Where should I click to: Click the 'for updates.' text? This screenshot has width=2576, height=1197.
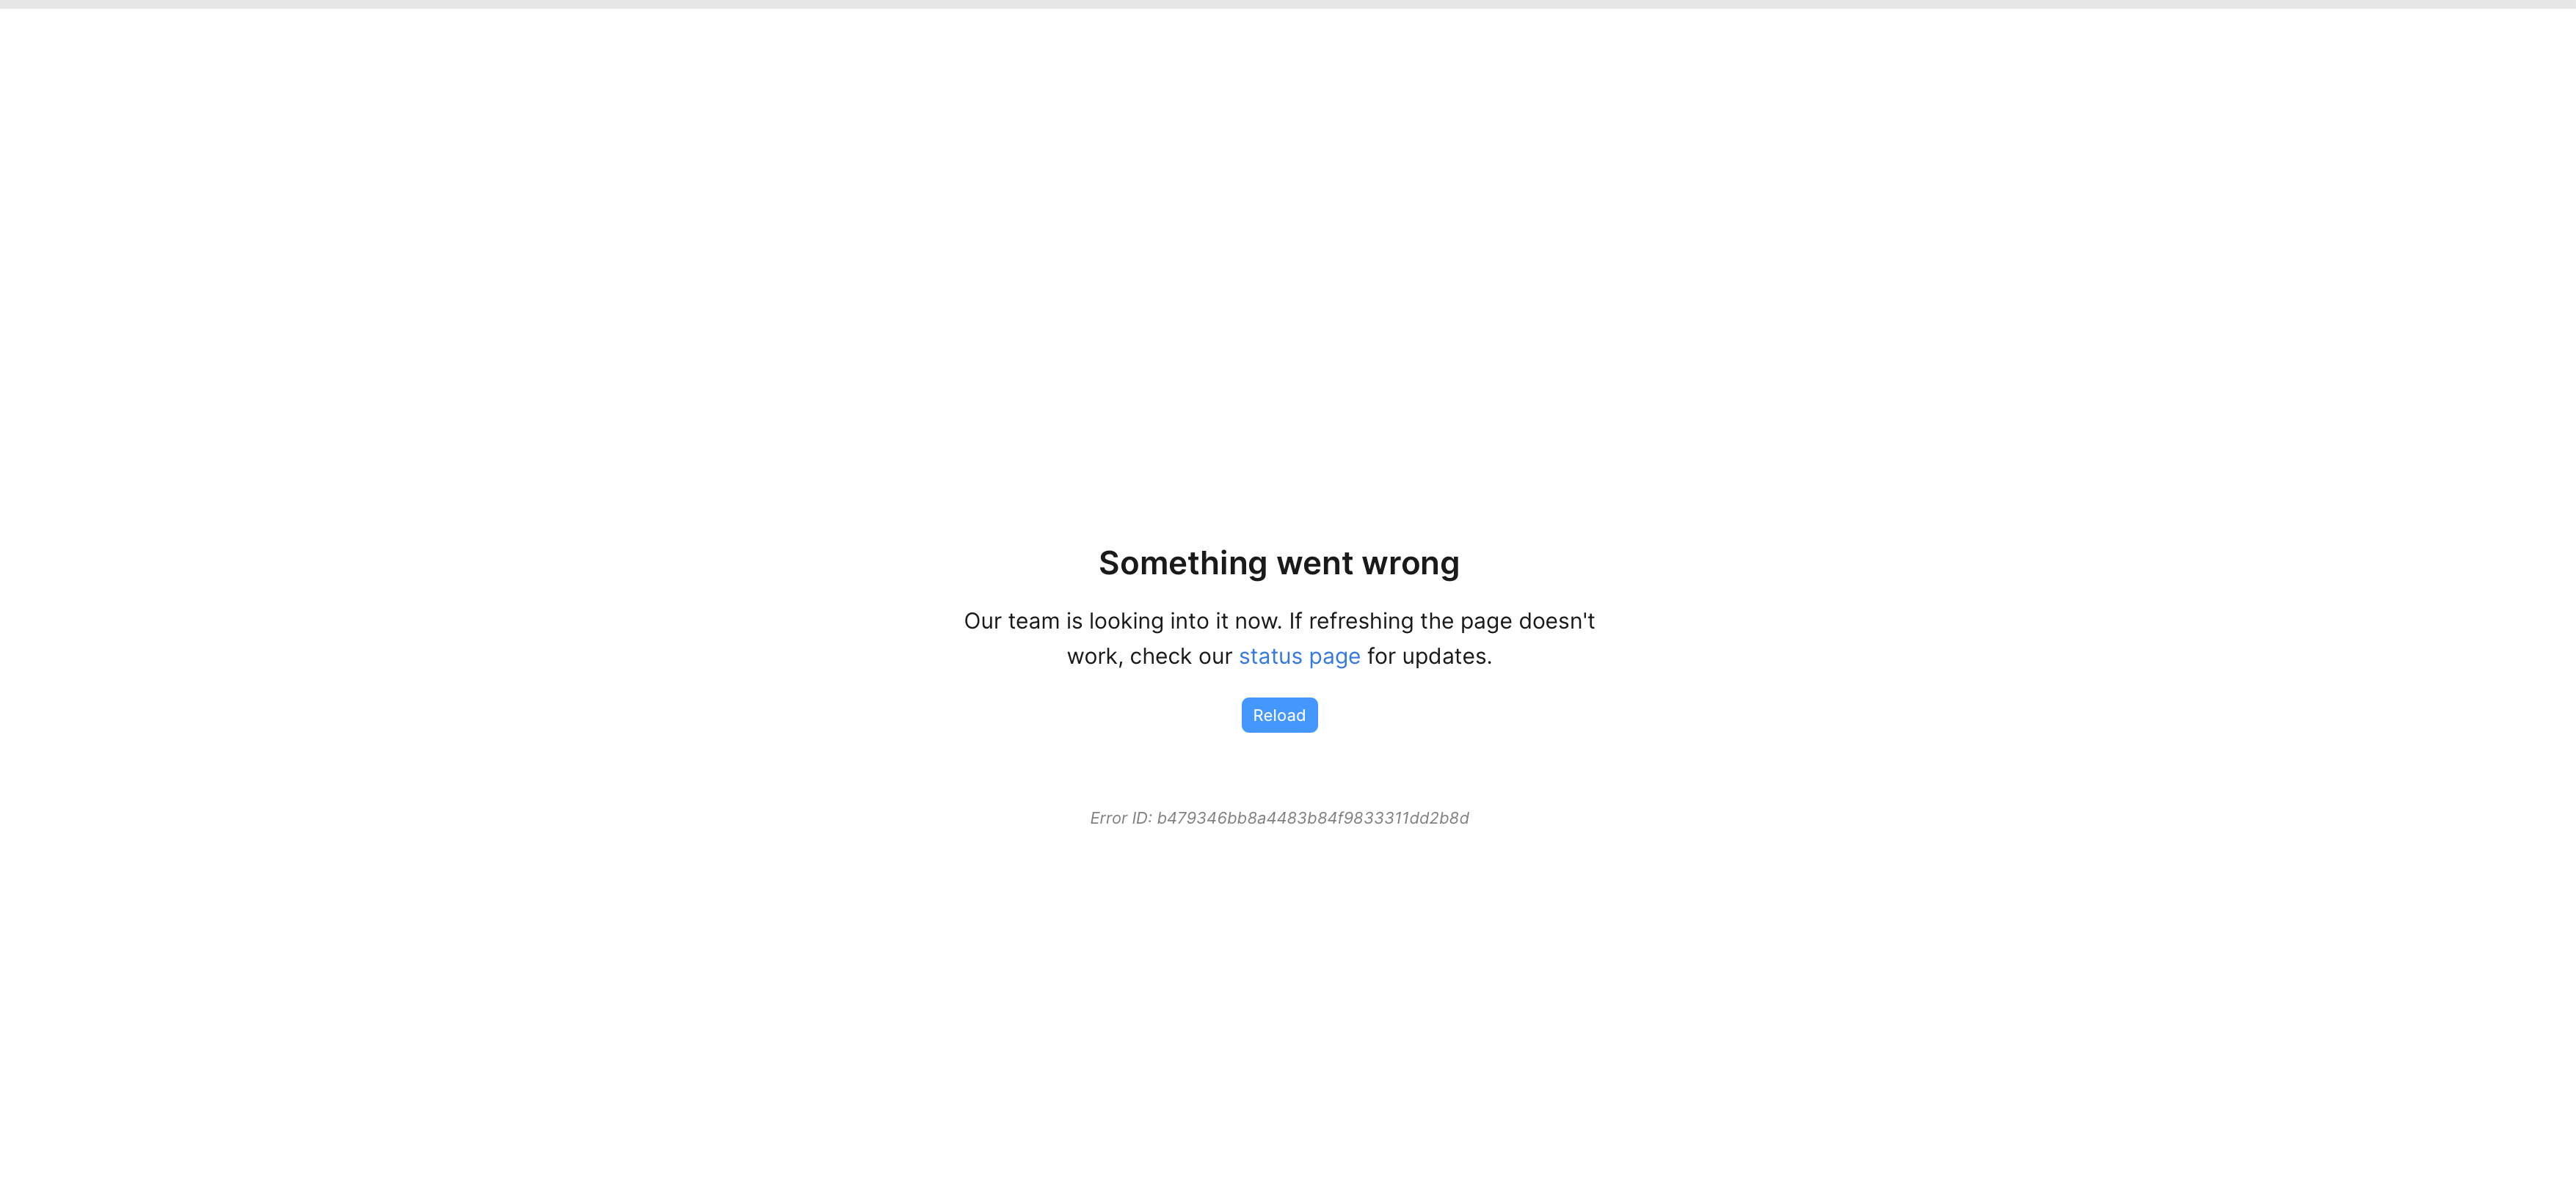point(1429,656)
